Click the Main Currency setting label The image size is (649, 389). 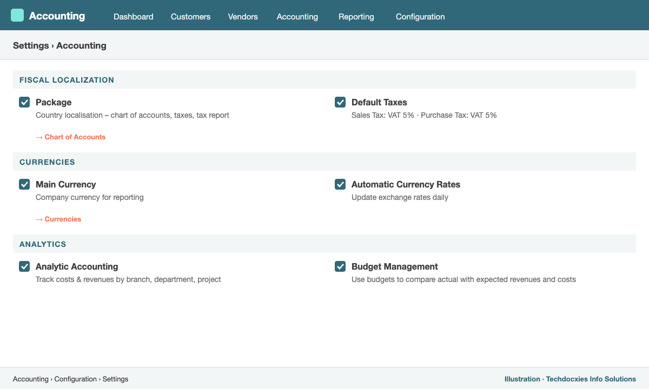tap(65, 184)
